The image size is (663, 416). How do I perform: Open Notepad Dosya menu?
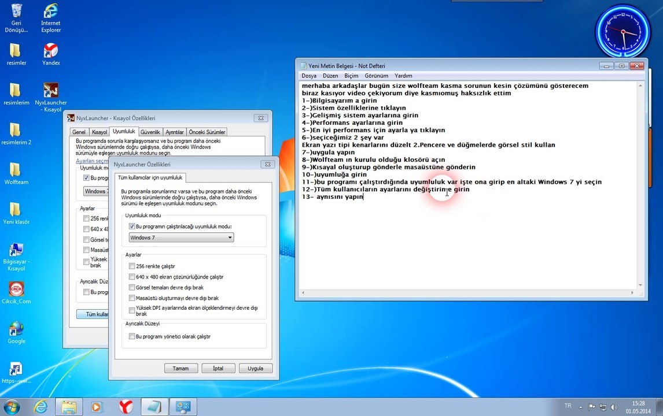(309, 76)
